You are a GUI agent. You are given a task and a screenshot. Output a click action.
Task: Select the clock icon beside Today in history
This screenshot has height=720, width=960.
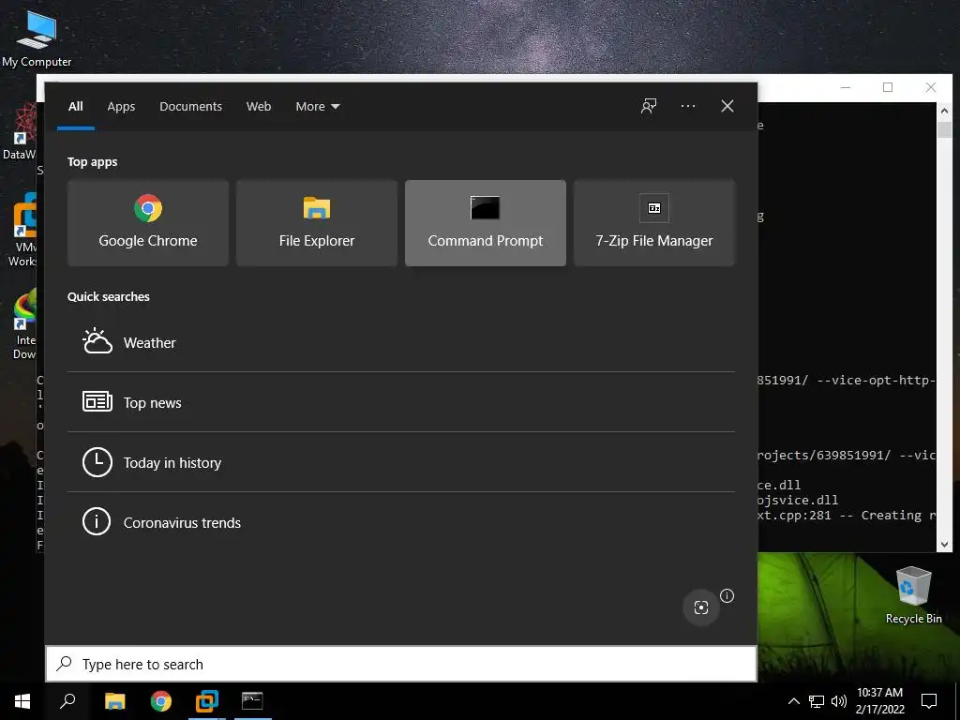pos(97,462)
